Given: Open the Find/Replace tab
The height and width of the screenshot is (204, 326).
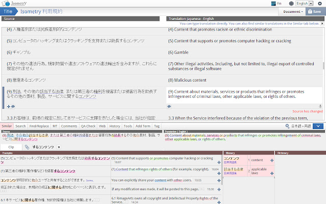Looking at the screenshot, I should [39, 126].
